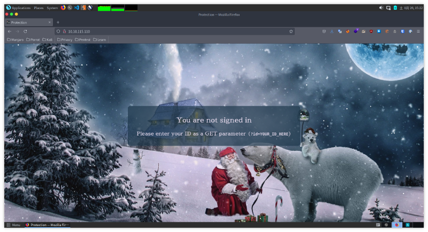Open the System menu

click(x=52, y=8)
